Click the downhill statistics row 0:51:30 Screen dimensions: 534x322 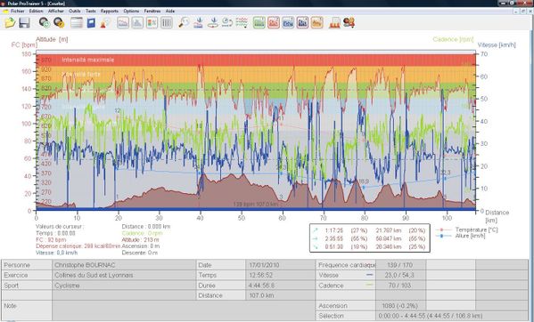[x=369, y=246]
